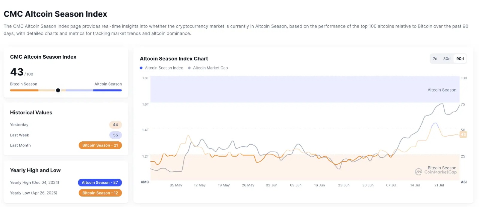Click the orange Bitcoin Season bar segment
The height and width of the screenshot is (207, 479).
coord(24,90)
